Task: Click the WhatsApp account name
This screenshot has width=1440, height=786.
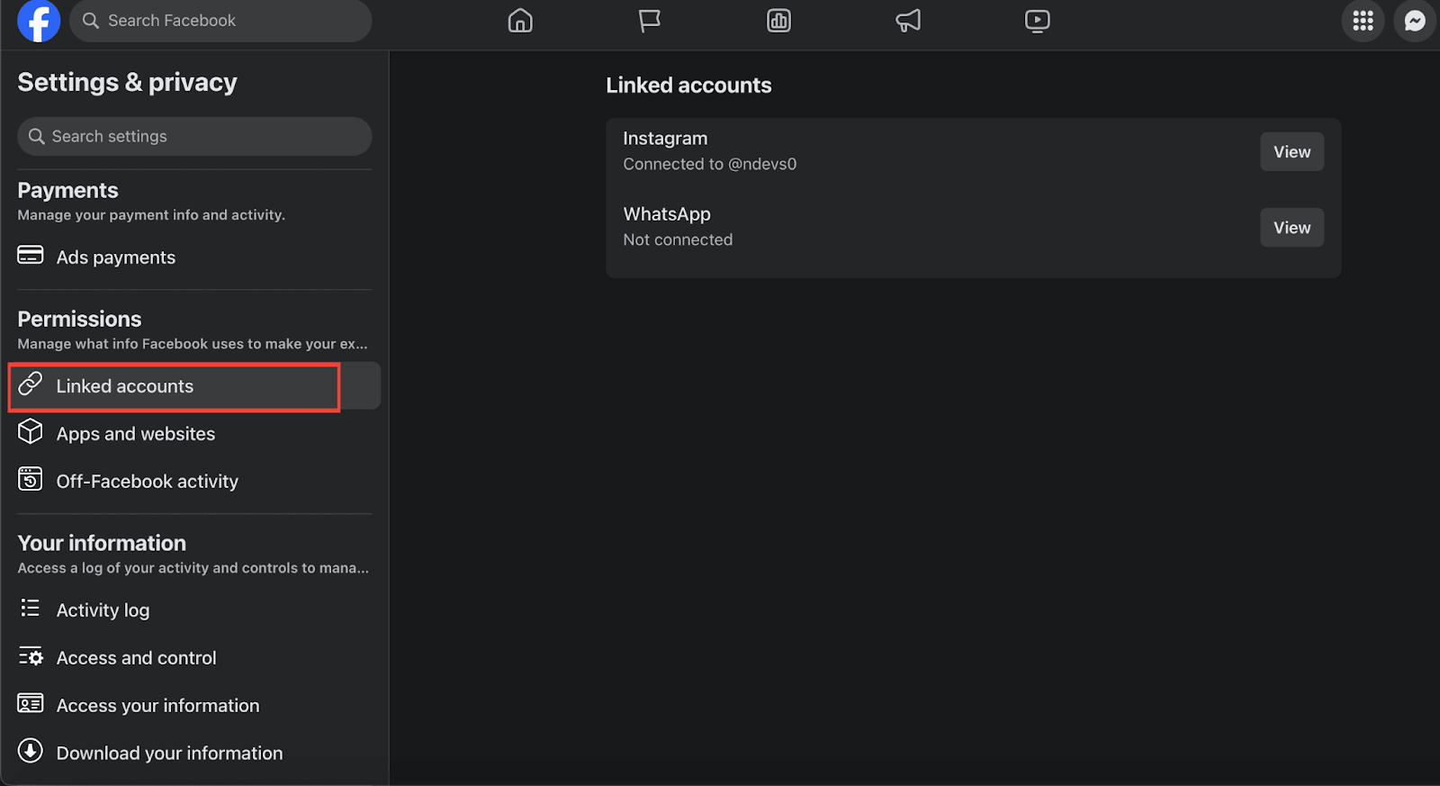Action: [x=667, y=214]
